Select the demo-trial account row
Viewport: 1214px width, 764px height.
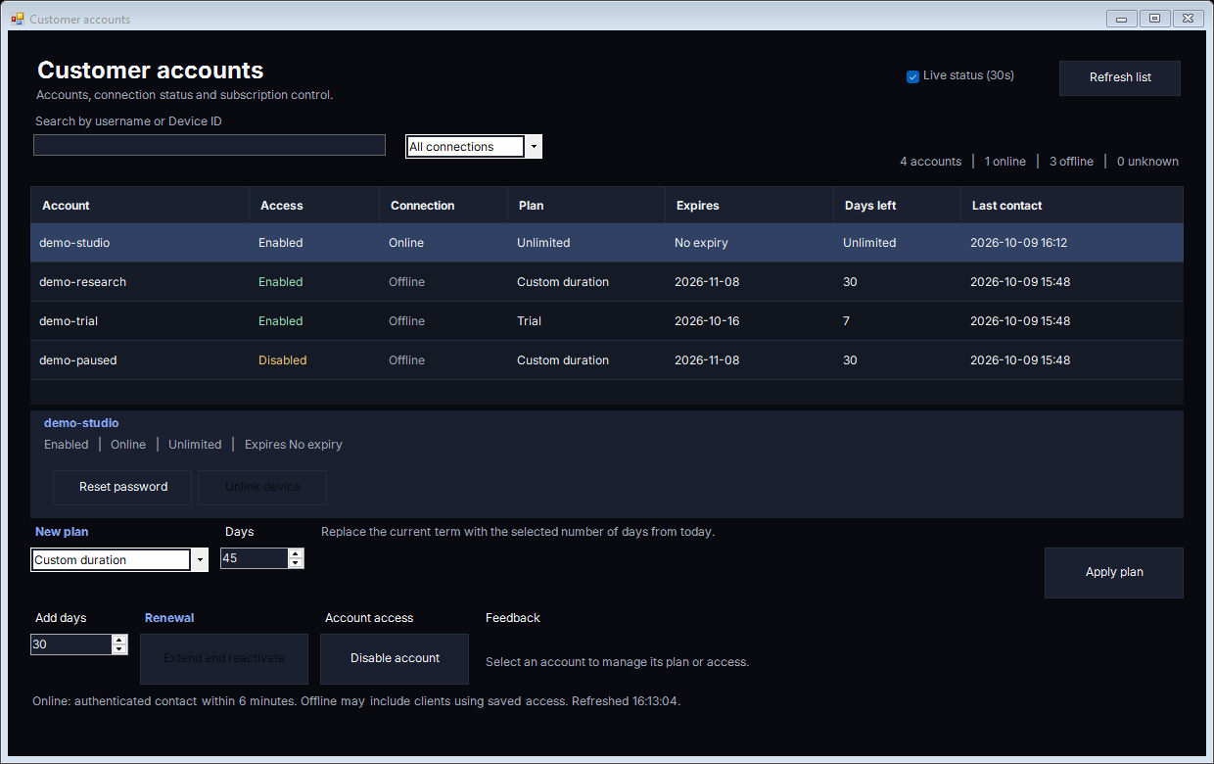[607, 321]
